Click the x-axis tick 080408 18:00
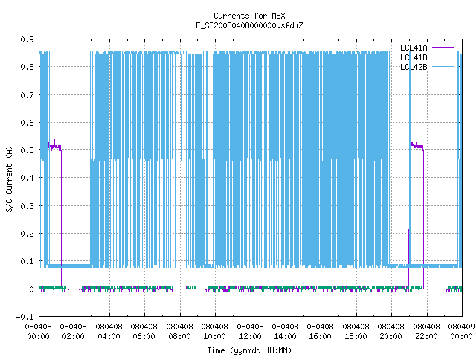 click(x=356, y=331)
